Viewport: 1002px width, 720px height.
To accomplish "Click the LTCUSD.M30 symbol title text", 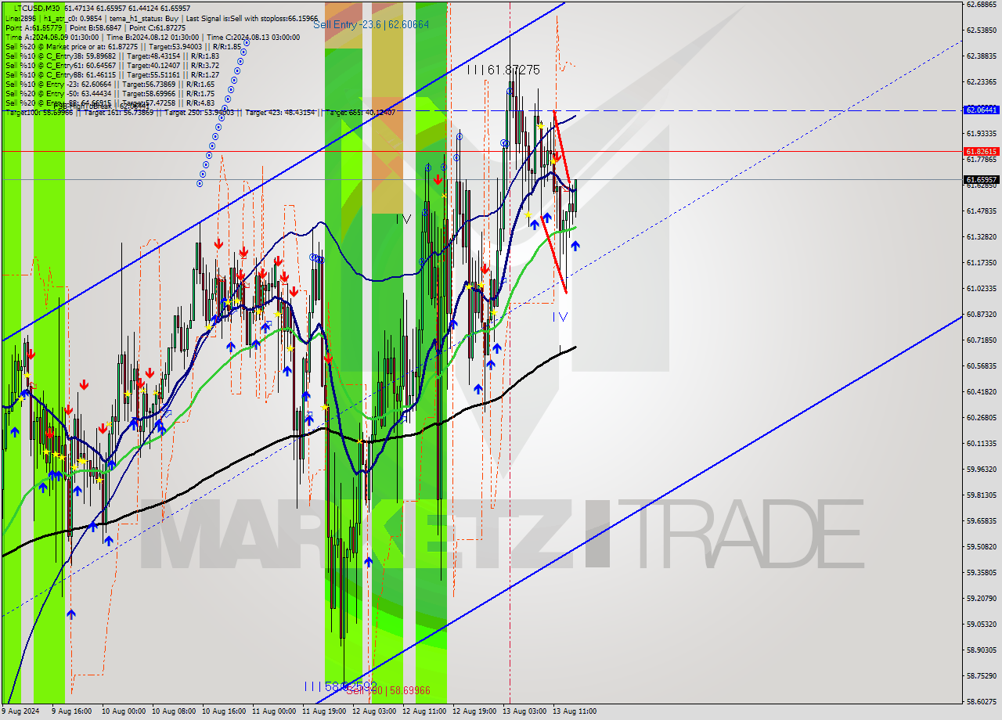I will coord(38,8).
